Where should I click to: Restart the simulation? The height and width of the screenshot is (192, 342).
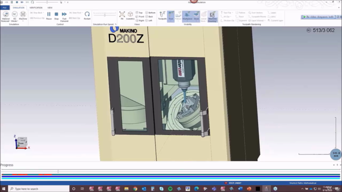[x=87, y=15]
